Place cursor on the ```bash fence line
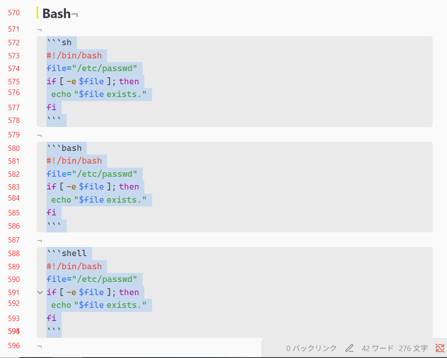This screenshot has height=358, width=447. click(x=64, y=148)
